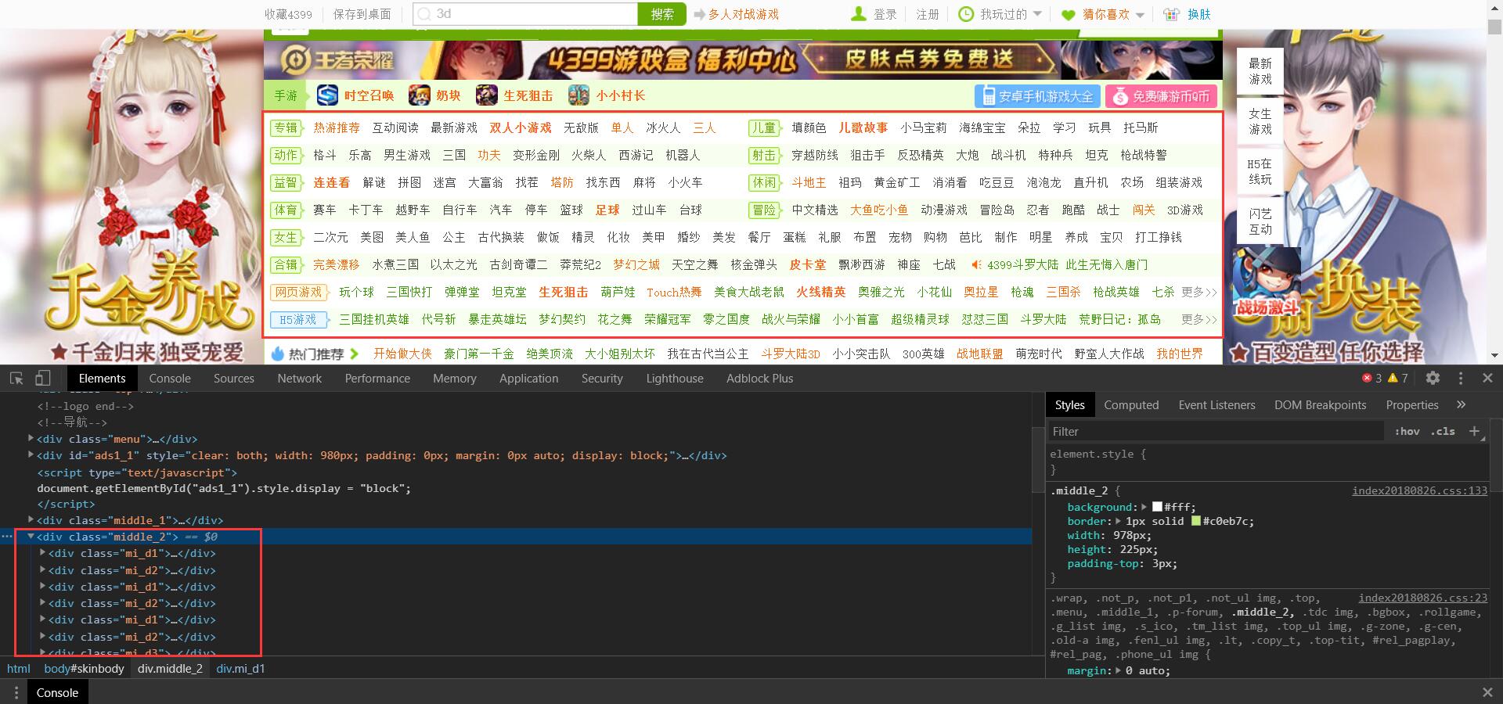This screenshot has height=704, width=1503.
Task: Toggle the .cls class editor
Action: click(x=1443, y=431)
